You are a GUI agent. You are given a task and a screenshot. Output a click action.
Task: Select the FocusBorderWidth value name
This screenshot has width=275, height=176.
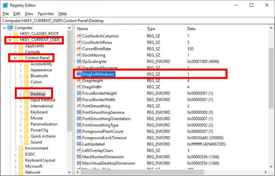pyautogui.click(x=99, y=100)
